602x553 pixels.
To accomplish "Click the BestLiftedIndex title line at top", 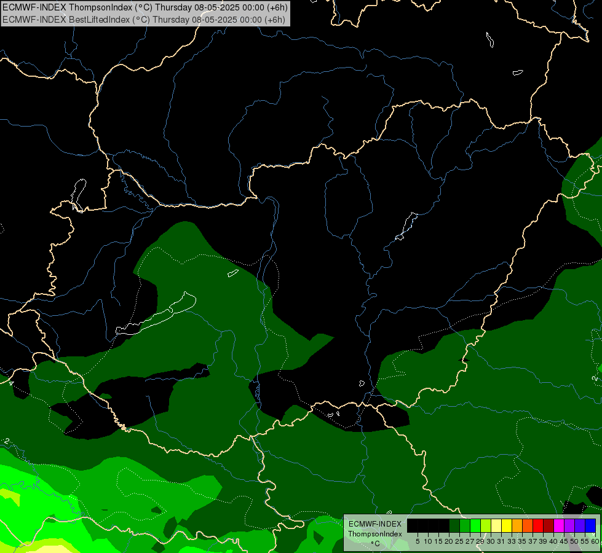I will pyautogui.click(x=144, y=20).
